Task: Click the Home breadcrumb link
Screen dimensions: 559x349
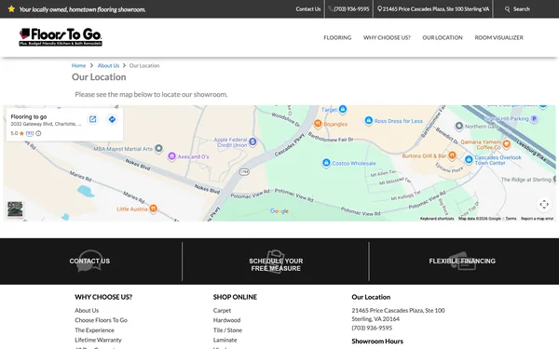Action: pos(78,65)
